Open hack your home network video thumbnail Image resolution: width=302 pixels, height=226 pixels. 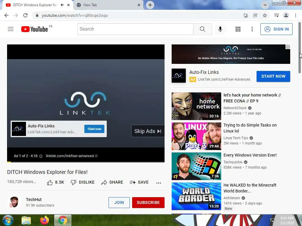[196, 106]
